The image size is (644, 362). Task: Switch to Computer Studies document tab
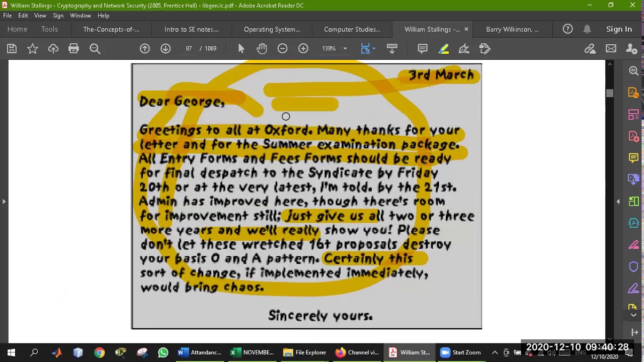352,29
